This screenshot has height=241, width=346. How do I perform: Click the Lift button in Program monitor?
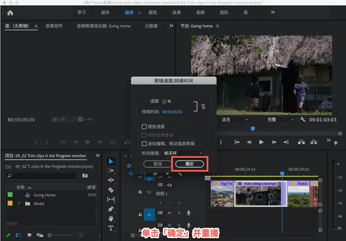[301, 142]
